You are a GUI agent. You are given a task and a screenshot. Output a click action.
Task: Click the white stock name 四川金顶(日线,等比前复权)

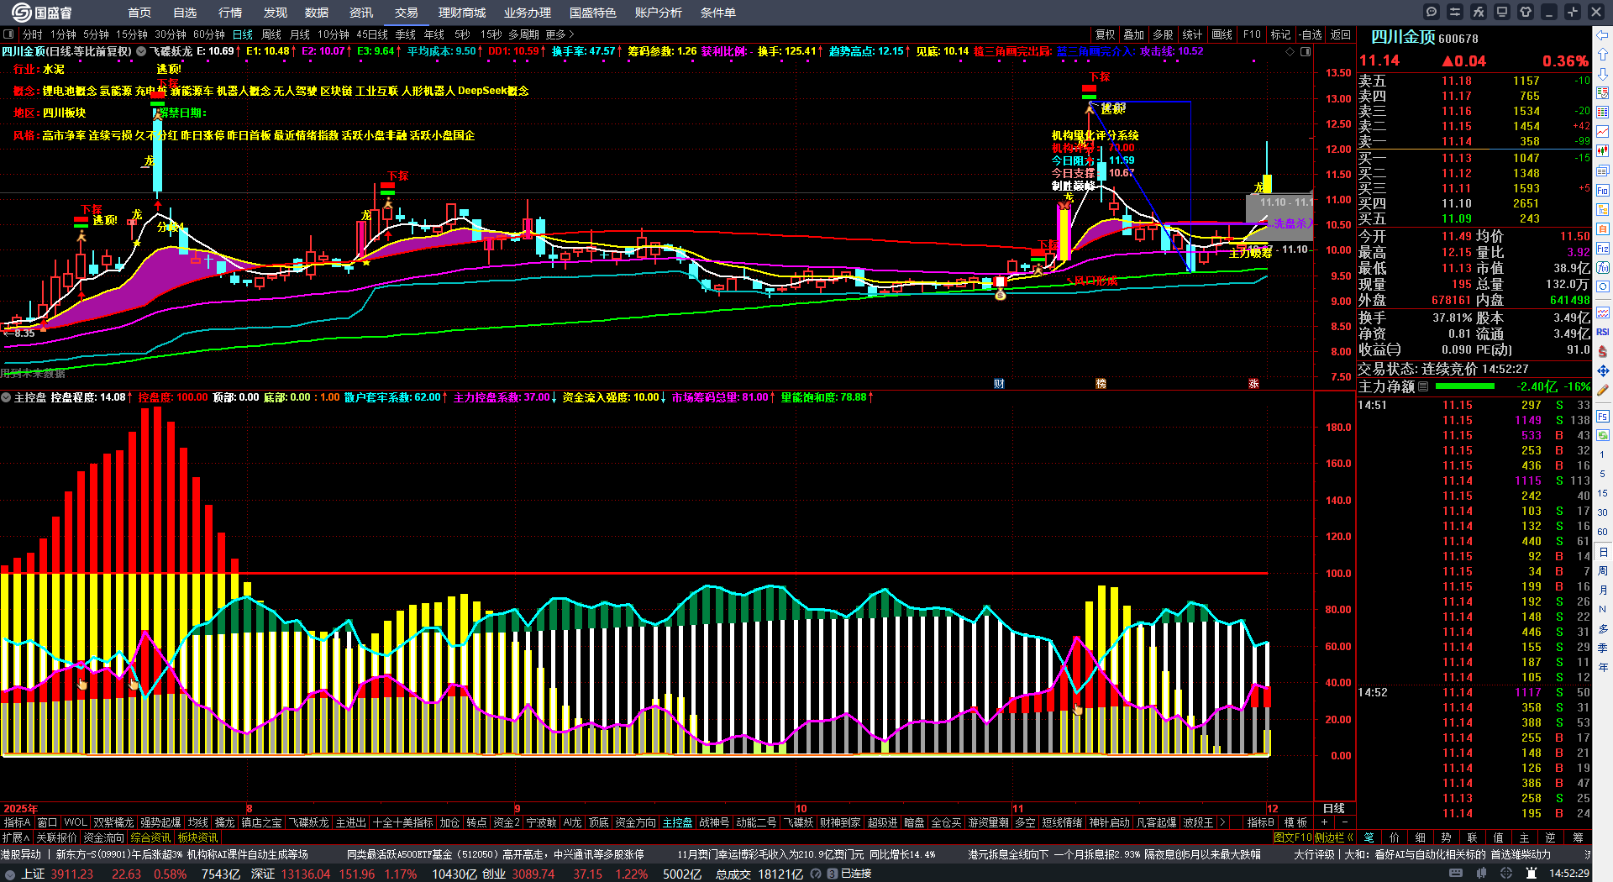click(67, 51)
